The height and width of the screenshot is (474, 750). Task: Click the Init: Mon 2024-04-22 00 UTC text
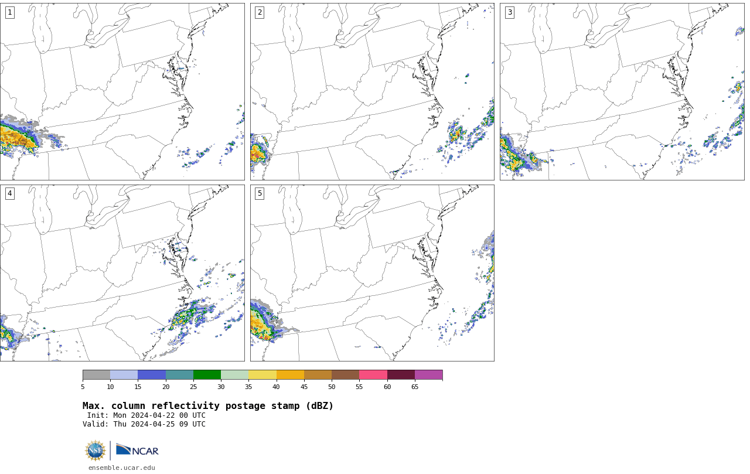coord(146,415)
